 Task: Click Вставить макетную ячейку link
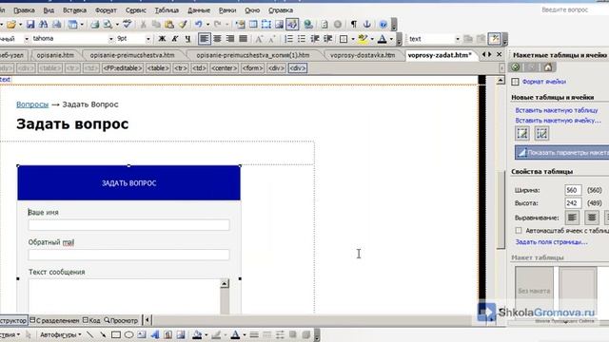558,121
